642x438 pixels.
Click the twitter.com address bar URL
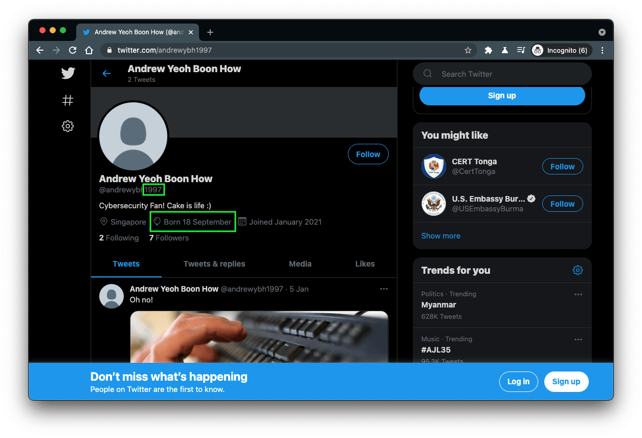point(165,50)
